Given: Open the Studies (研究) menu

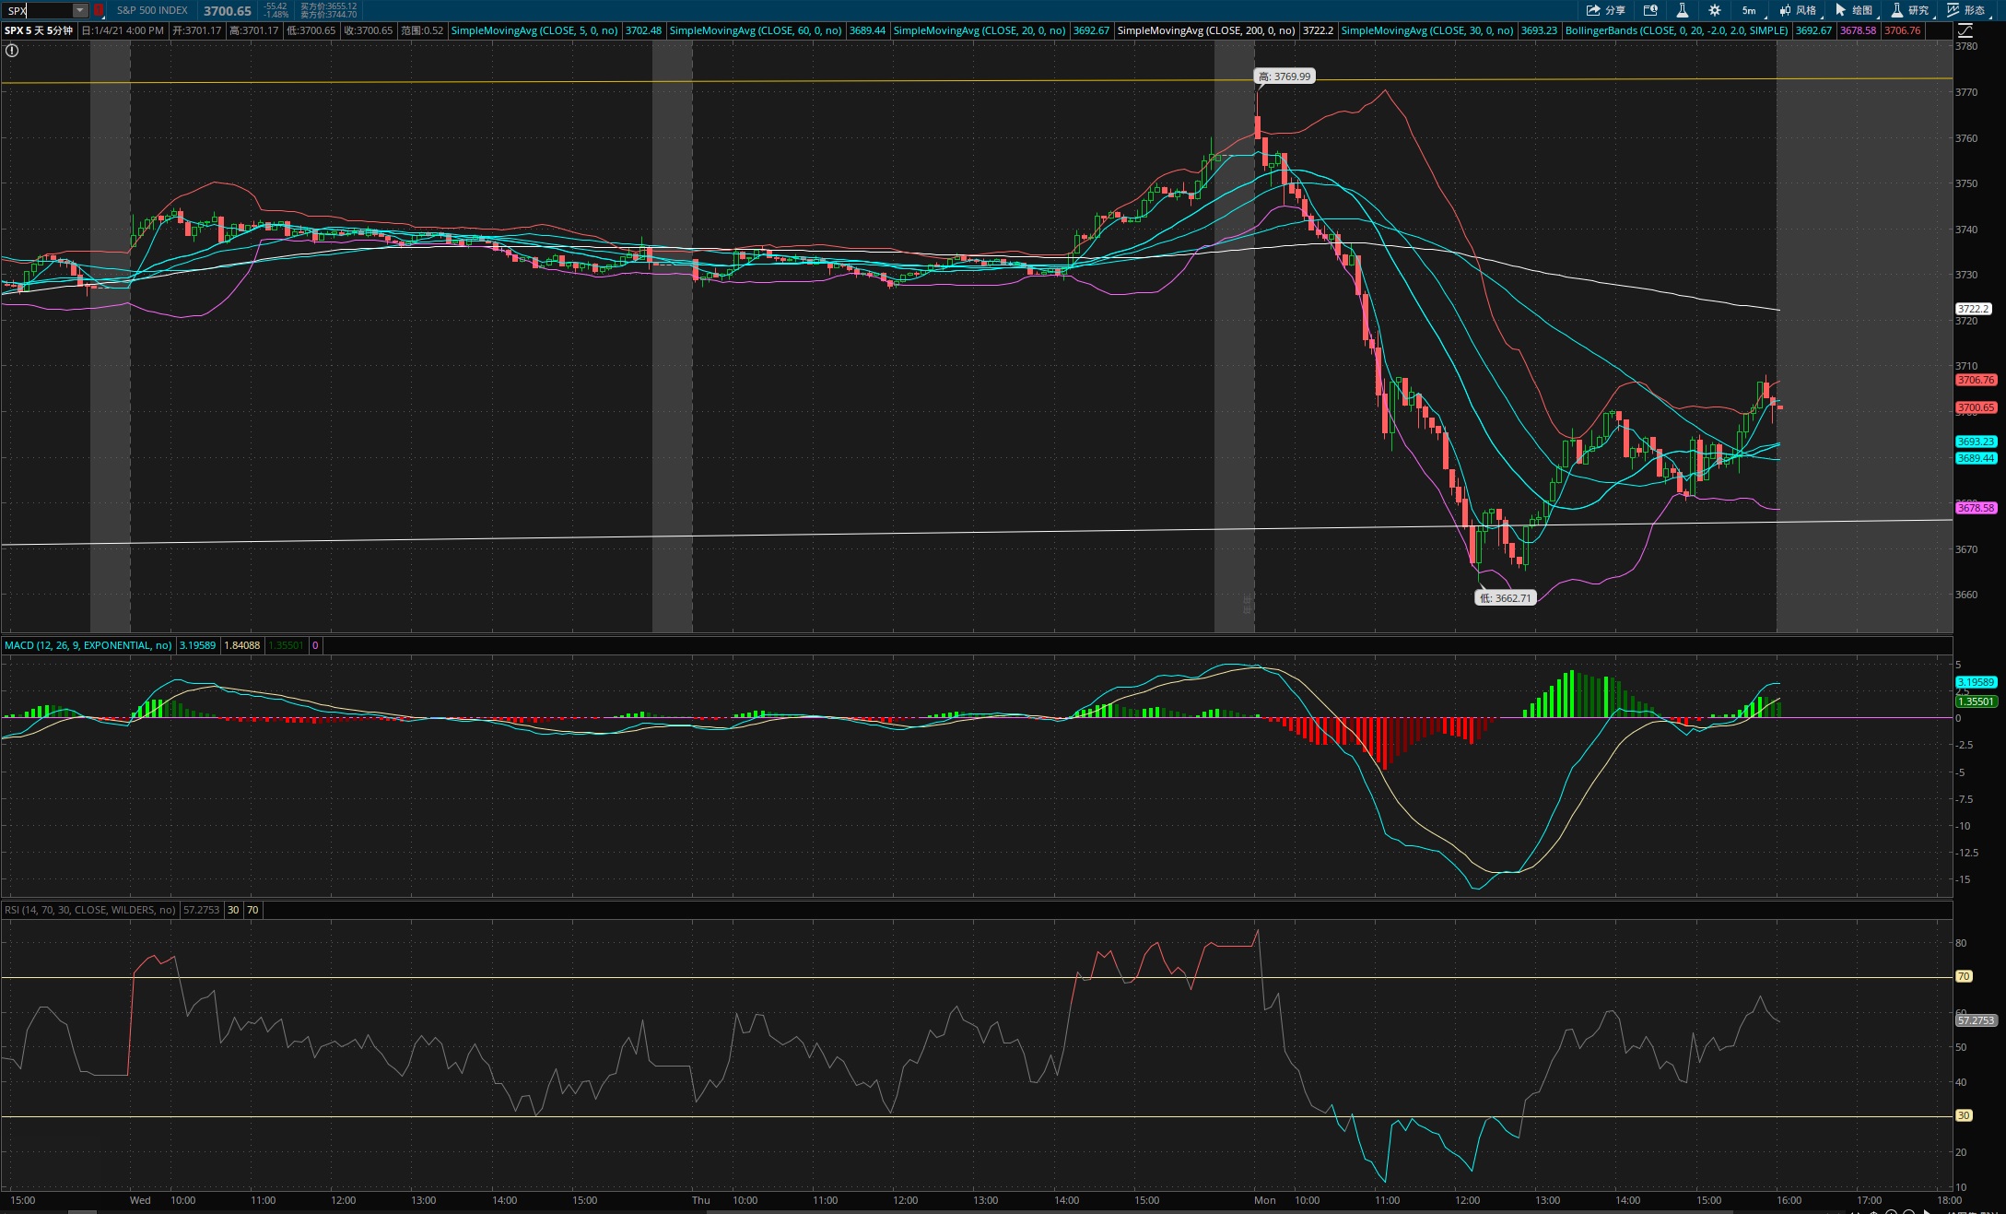Looking at the screenshot, I should click(x=1910, y=10).
